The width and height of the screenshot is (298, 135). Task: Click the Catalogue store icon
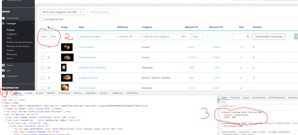point(3,23)
